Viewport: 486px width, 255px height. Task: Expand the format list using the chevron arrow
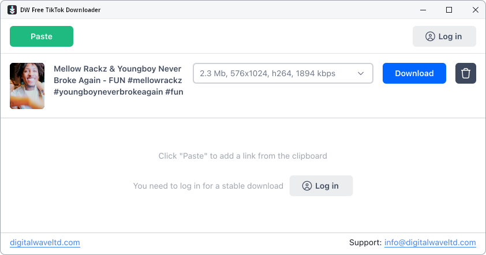tap(361, 73)
